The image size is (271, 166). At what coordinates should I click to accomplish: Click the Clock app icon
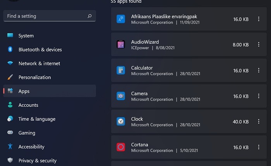coord(121,122)
